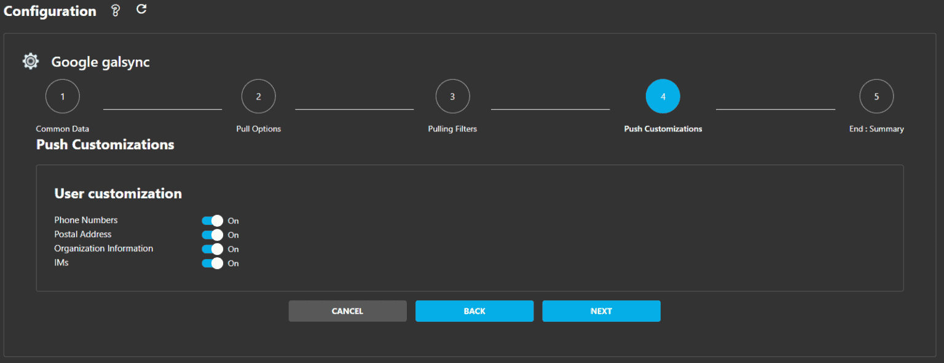Screen dimensions: 944x363
Task: Go to step 1 circle
Action: (x=63, y=96)
